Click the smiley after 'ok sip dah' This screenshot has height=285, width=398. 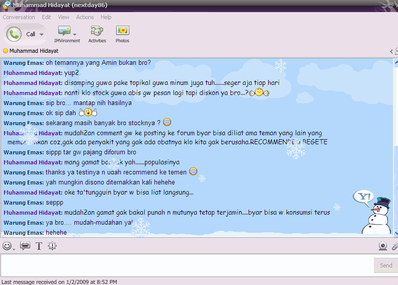[x=88, y=112]
